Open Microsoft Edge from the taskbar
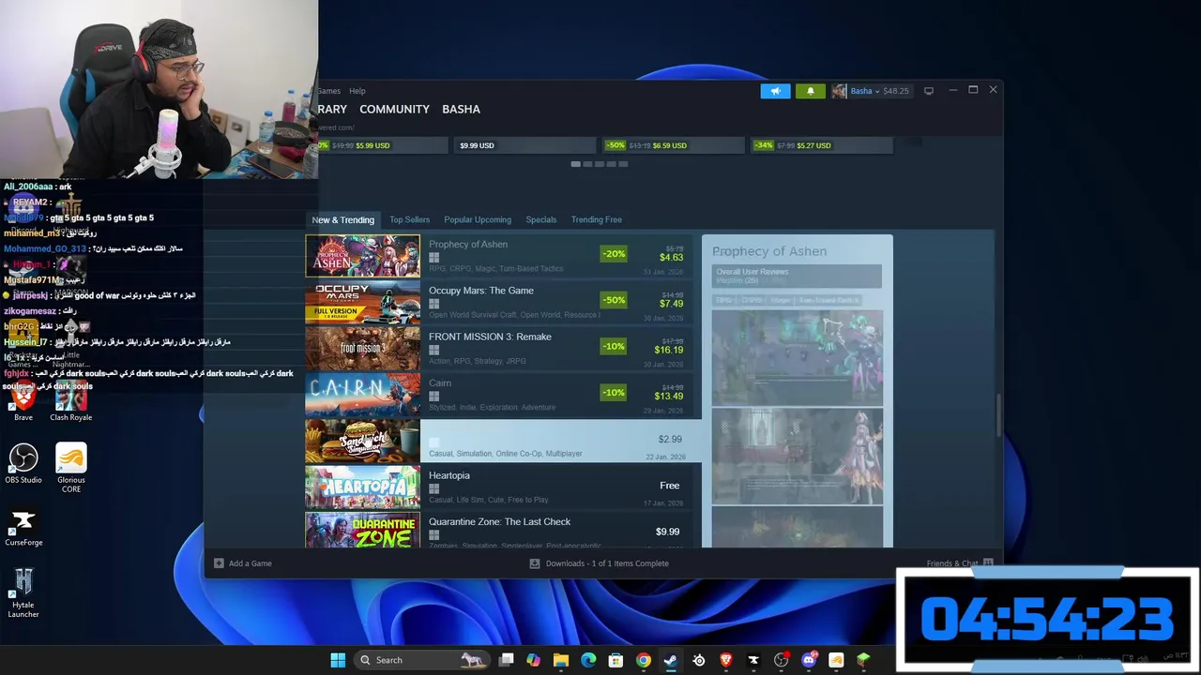The height and width of the screenshot is (675, 1201). (x=588, y=660)
